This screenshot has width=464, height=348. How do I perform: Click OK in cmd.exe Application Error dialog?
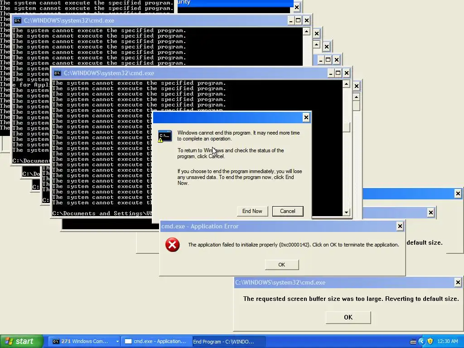[x=282, y=265]
